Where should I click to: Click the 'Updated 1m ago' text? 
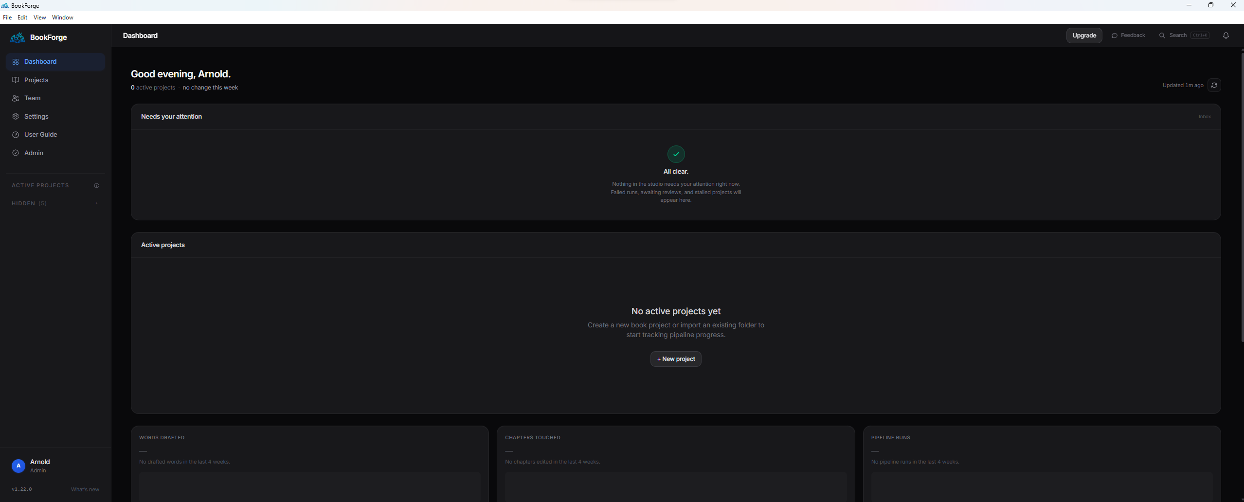click(1183, 85)
